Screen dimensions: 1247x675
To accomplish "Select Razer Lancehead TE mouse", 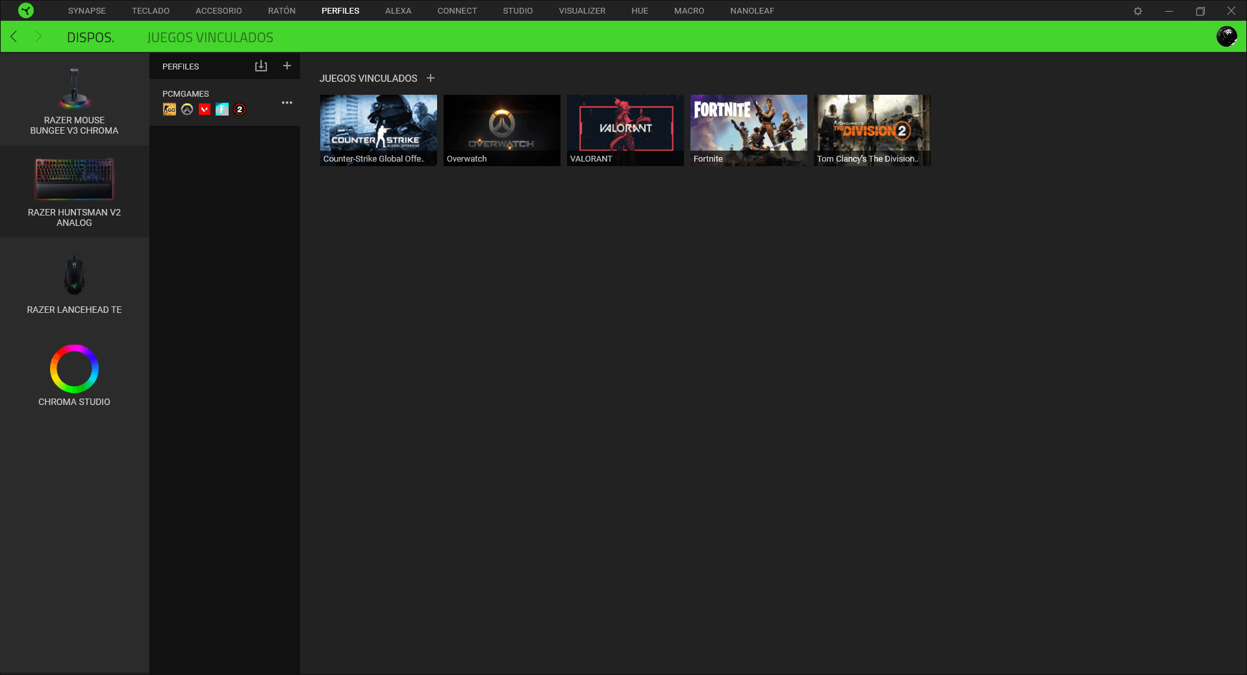I will (x=74, y=284).
